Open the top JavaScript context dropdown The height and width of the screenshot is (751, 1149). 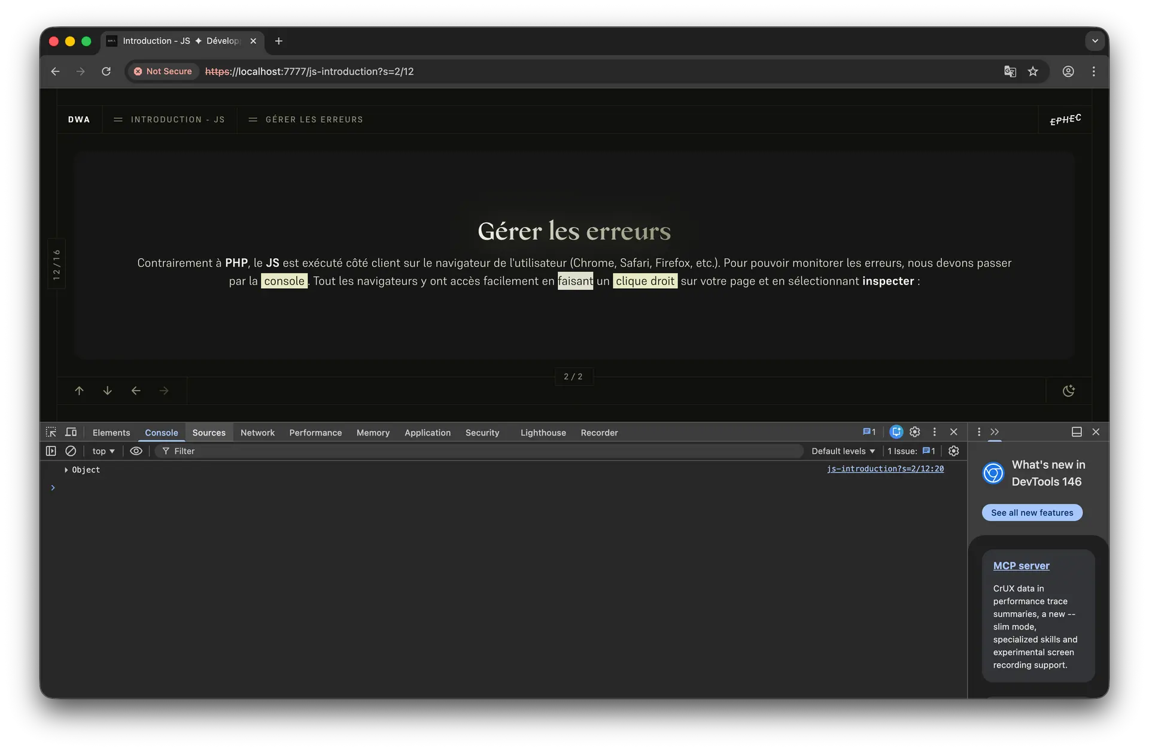pos(104,451)
